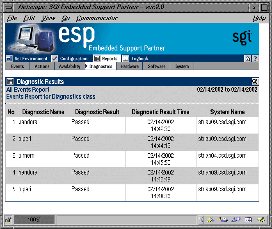Click the 14:45:50 result time
This screenshot has height=229, width=272.
coord(161,163)
